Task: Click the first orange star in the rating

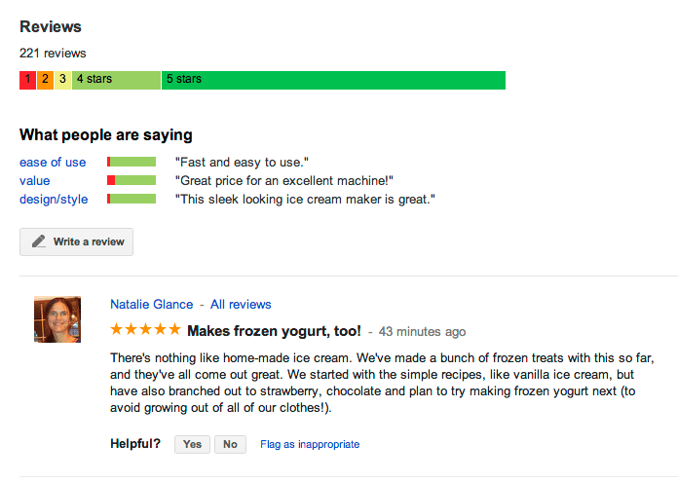Action: (116, 329)
